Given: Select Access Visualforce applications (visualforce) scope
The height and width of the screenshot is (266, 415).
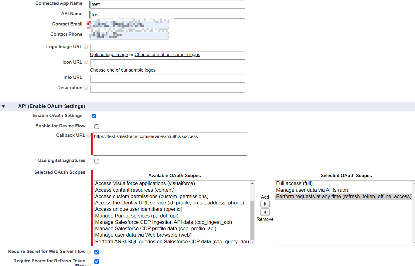Looking at the screenshot, I should click(172, 184).
